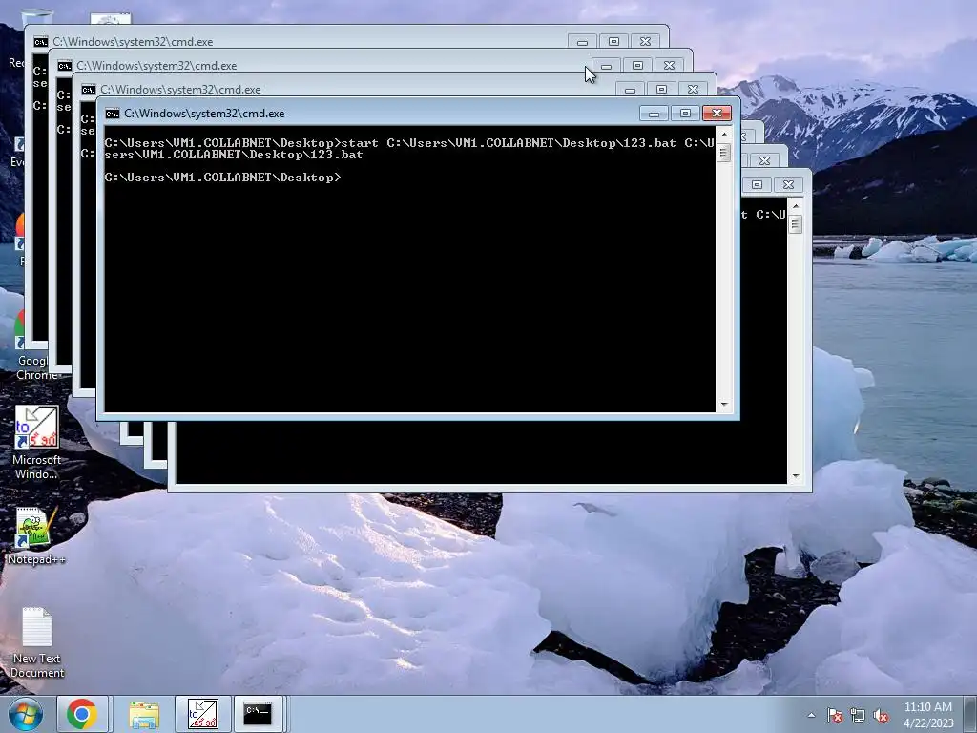Click the front cmd window's scroll-down arrow
This screenshot has width=977, height=733.
pos(723,405)
